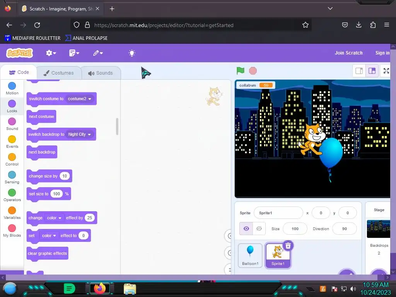Show sprite with the eye toggle
The width and height of the screenshot is (396, 297).
246,229
